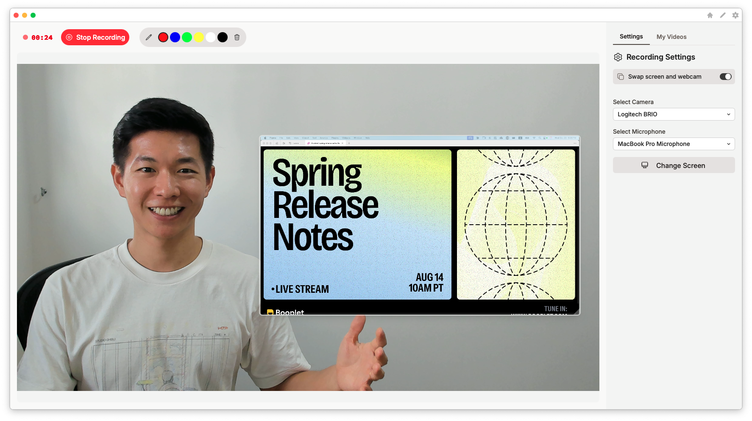Viewport: 752px width, 421px height.
Task: Clear annotations using the trash icon
Action: (x=237, y=37)
